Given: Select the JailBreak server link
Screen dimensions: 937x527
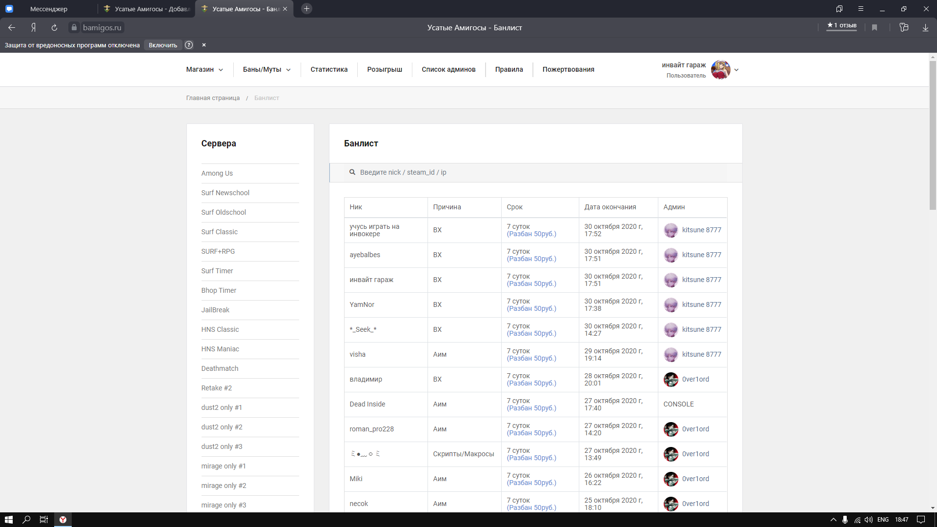Looking at the screenshot, I should [x=215, y=310].
